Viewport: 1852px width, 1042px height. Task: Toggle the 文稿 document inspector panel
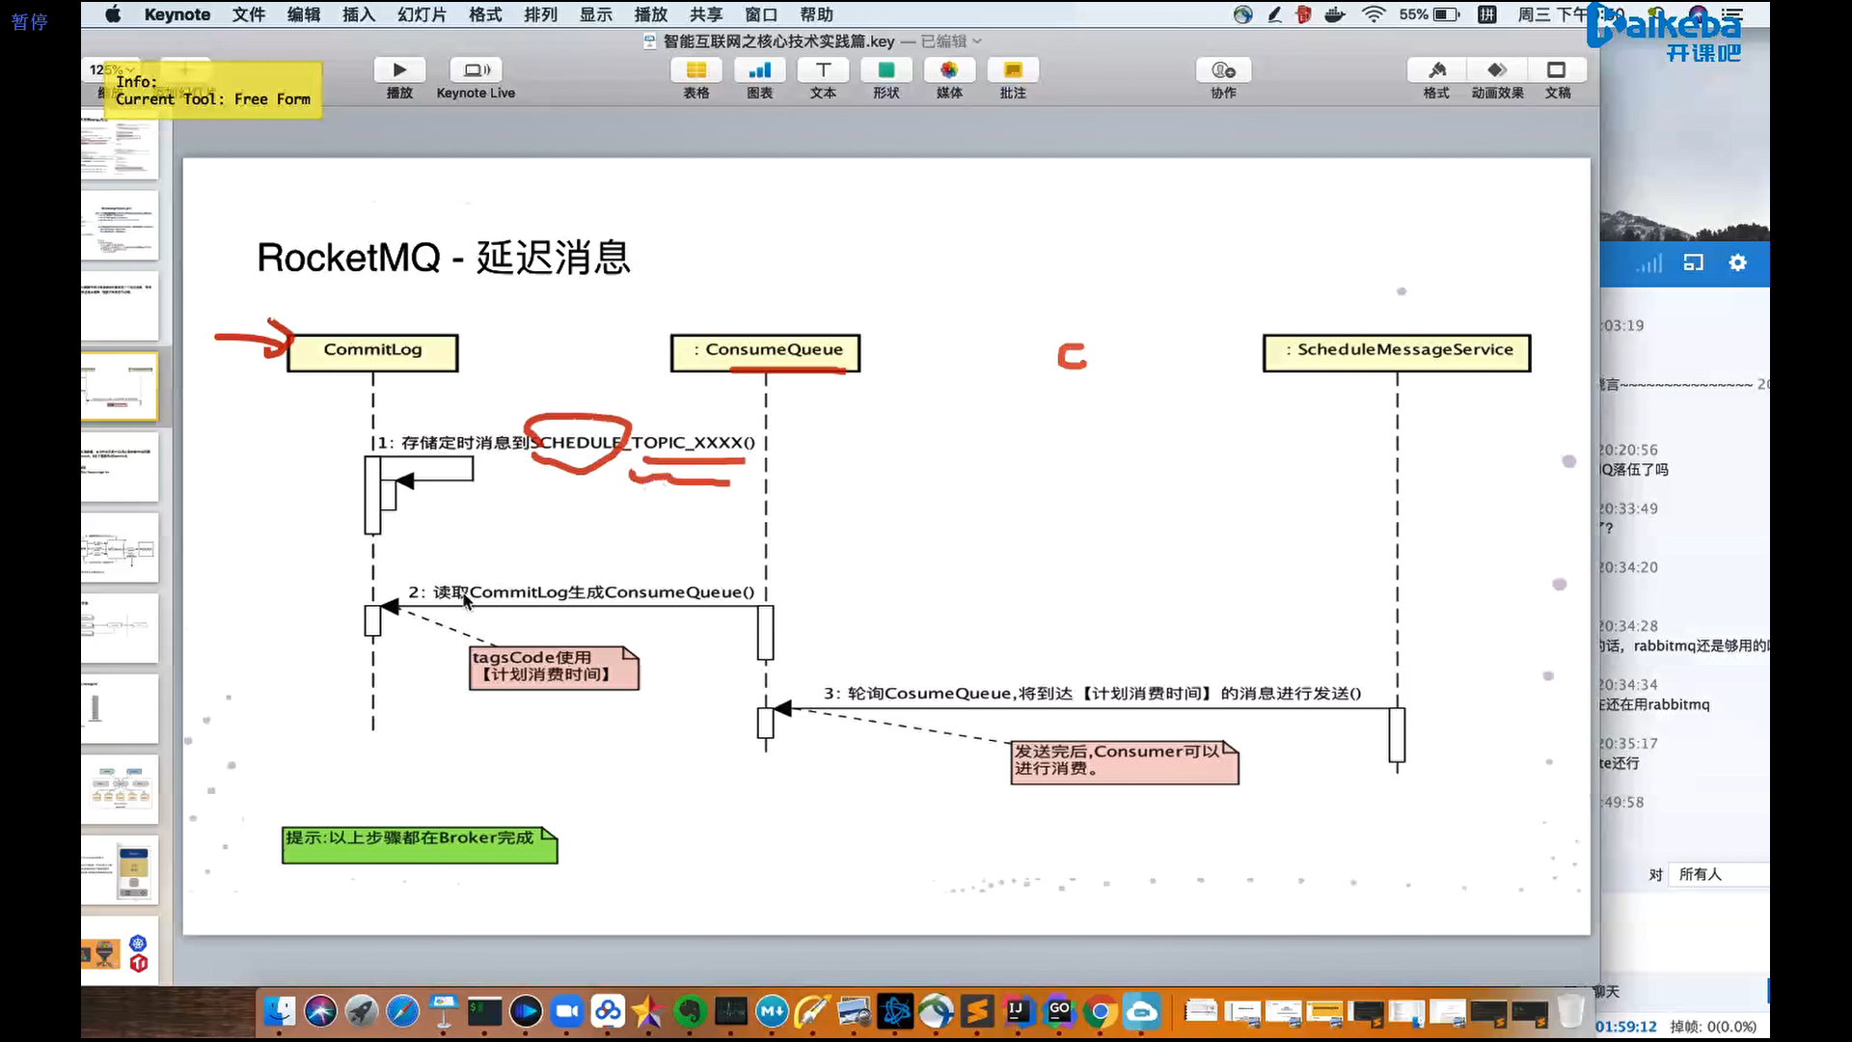[1557, 70]
